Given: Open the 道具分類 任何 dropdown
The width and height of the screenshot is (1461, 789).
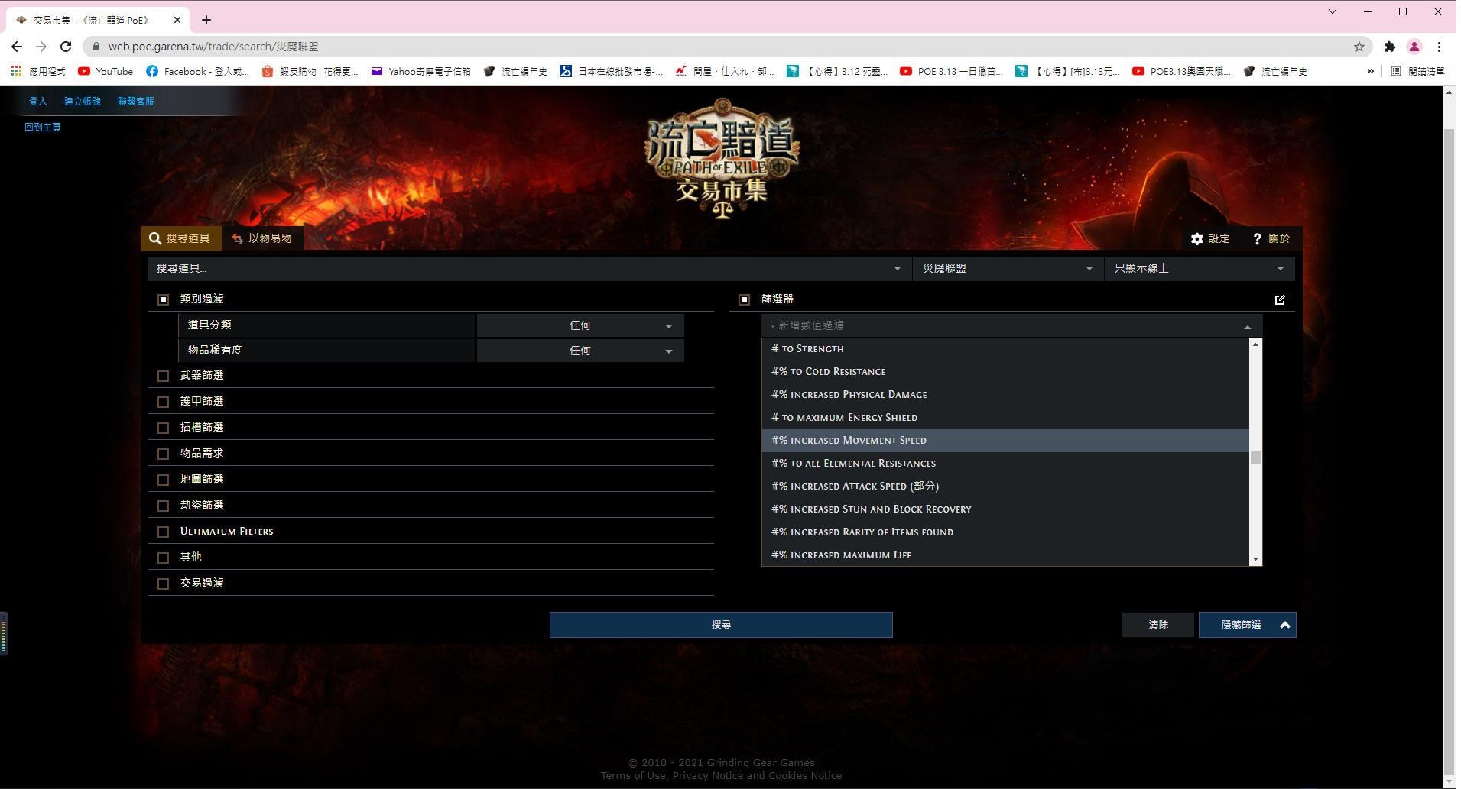Looking at the screenshot, I should 580,325.
